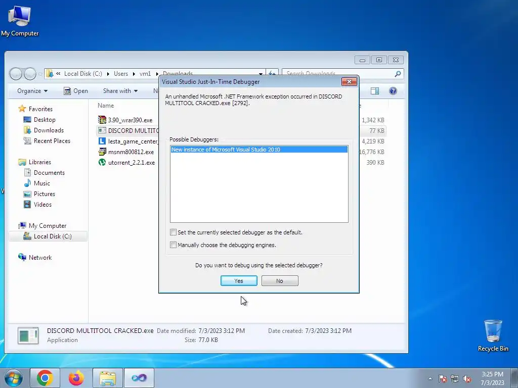The height and width of the screenshot is (388, 518).
Task: Expand the 'Share with' dropdown
Action: tap(120, 91)
